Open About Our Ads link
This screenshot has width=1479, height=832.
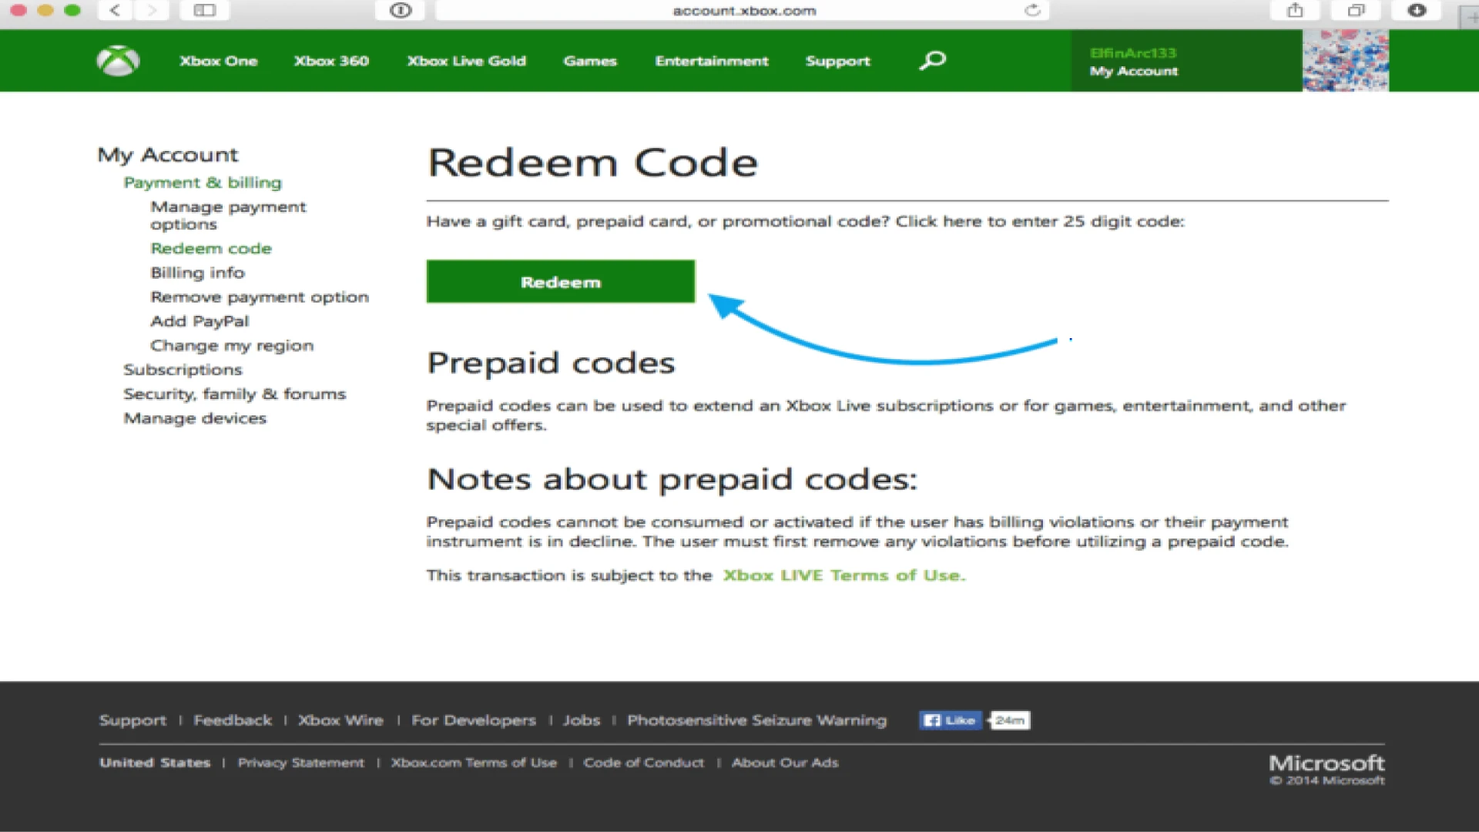click(x=785, y=763)
